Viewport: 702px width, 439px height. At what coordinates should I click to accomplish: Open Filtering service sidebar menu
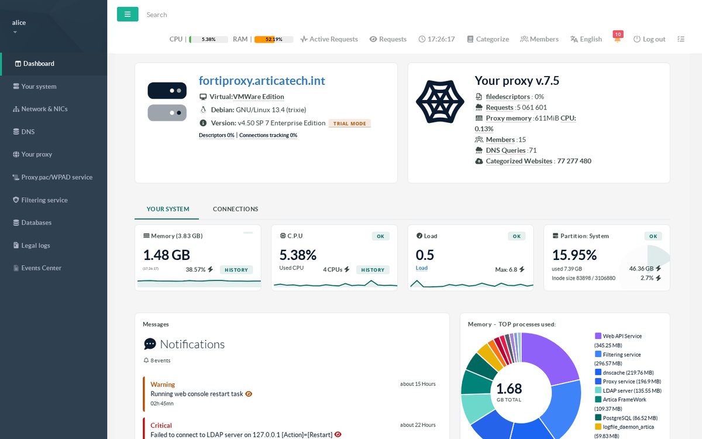(x=54, y=200)
